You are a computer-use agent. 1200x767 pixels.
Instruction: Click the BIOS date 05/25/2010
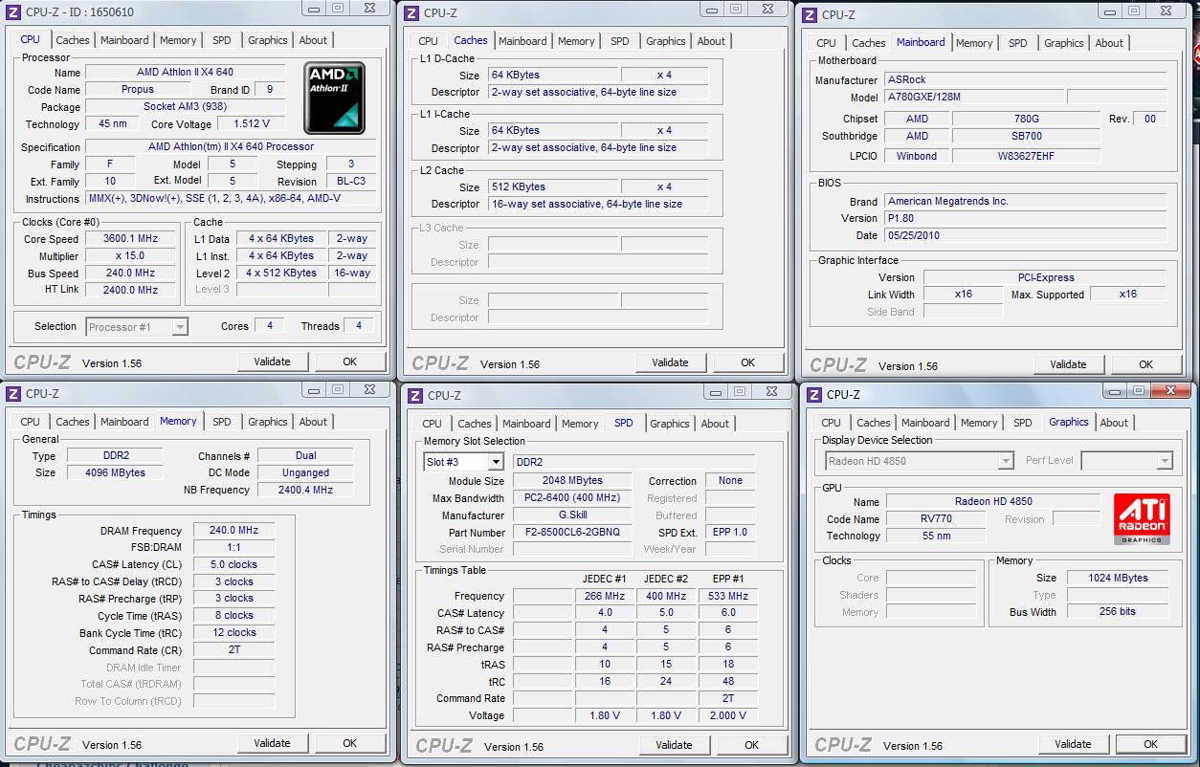tap(1026, 235)
